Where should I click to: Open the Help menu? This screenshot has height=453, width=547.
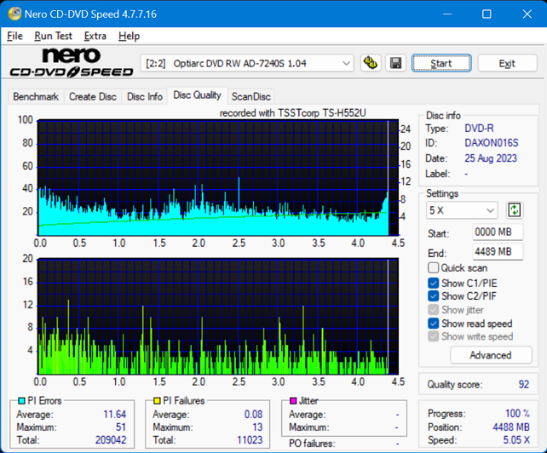(x=129, y=36)
